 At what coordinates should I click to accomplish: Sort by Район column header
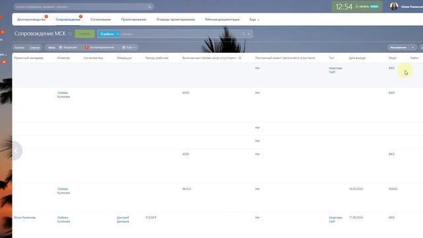(414, 58)
